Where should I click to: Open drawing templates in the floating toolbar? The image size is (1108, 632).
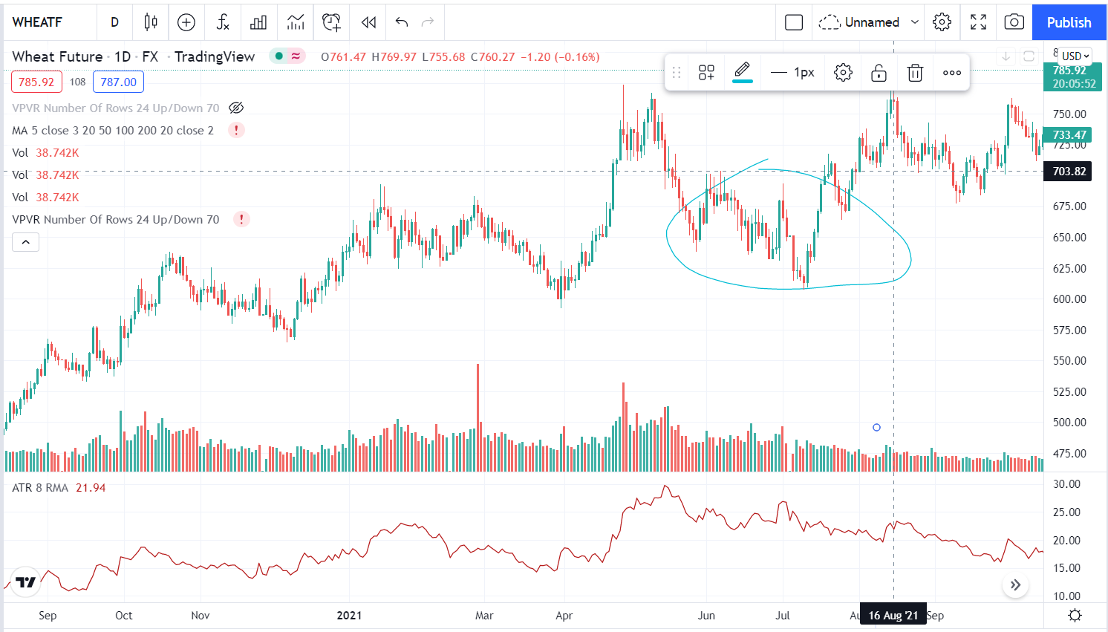[706, 73]
